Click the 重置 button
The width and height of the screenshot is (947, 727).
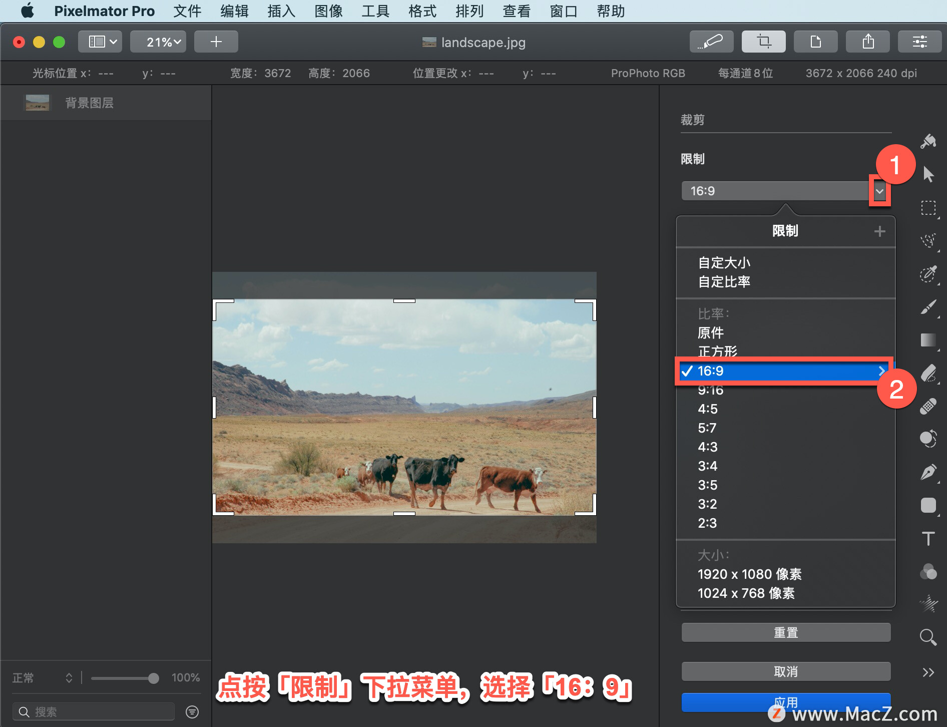[786, 632]
